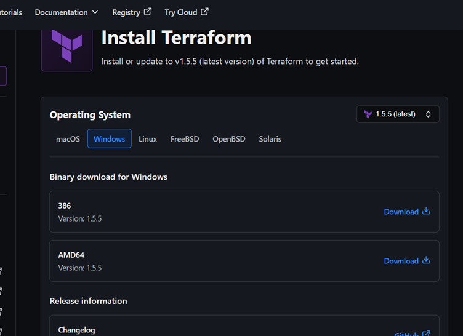Download the AMD64 Windows binary
463x336 pixels.
(x=407, y=261)
